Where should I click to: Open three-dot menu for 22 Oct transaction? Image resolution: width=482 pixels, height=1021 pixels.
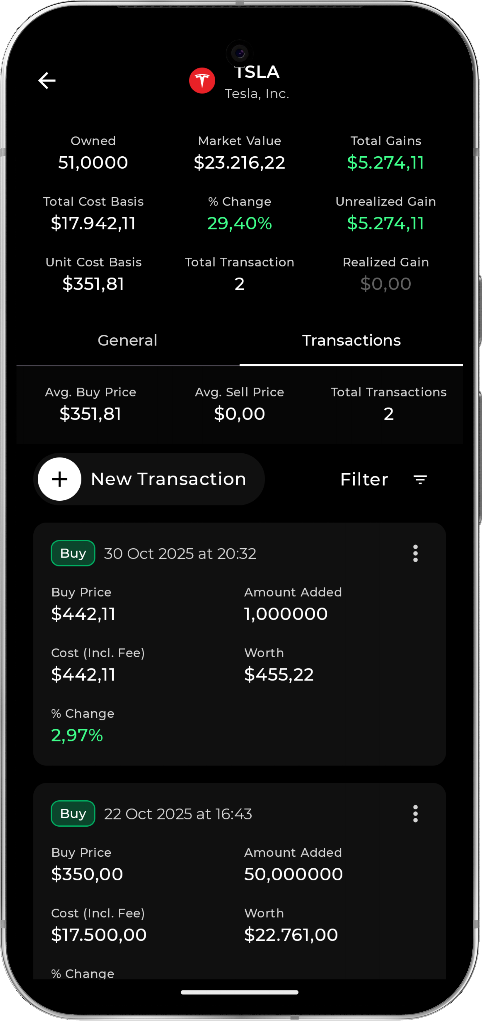point(415,814)
